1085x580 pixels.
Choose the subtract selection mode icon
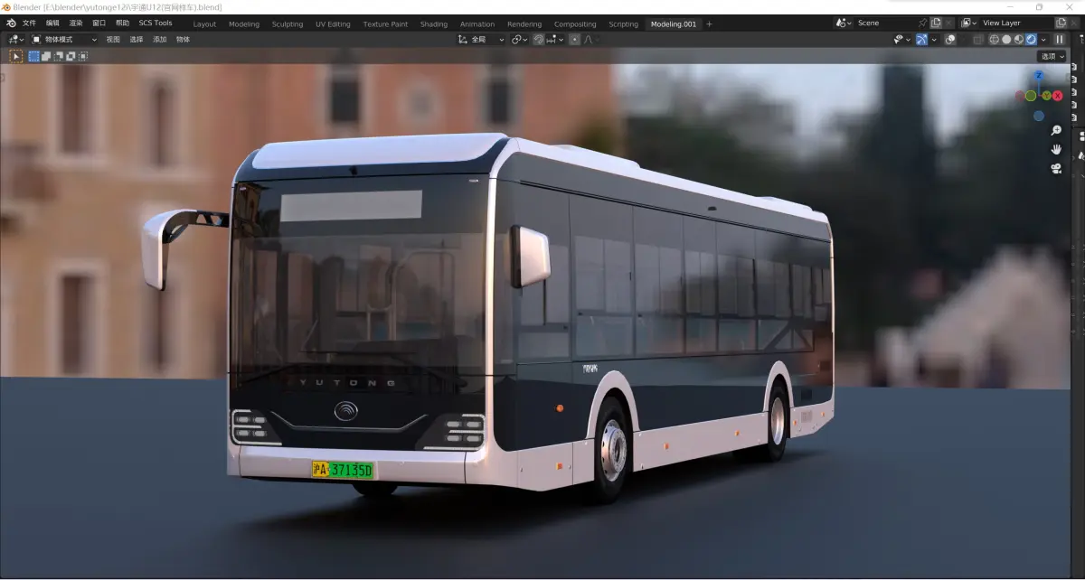[59, 56]
